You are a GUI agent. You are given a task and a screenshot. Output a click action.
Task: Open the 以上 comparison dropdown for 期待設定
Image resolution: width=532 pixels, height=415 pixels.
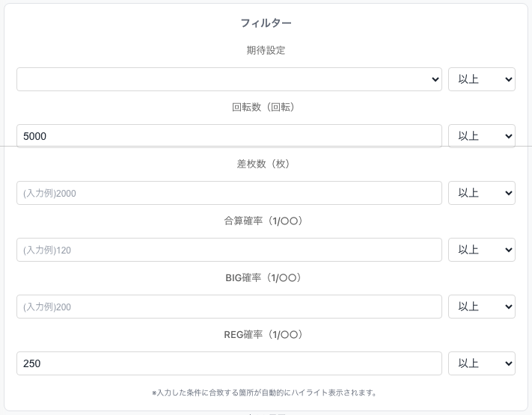pos(481,79)
